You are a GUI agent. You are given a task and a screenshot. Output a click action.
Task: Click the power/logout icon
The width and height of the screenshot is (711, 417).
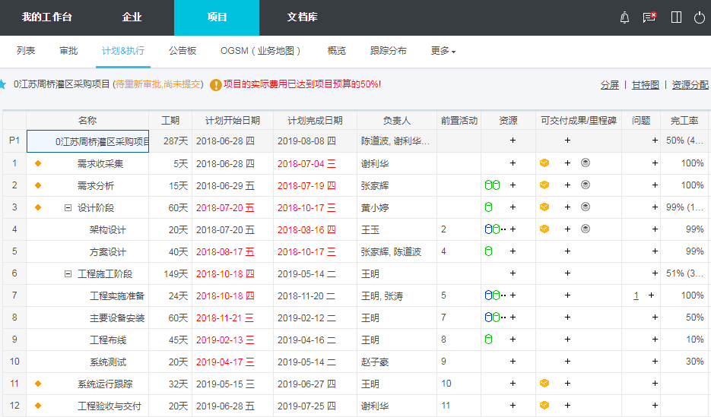coord(700,17)
